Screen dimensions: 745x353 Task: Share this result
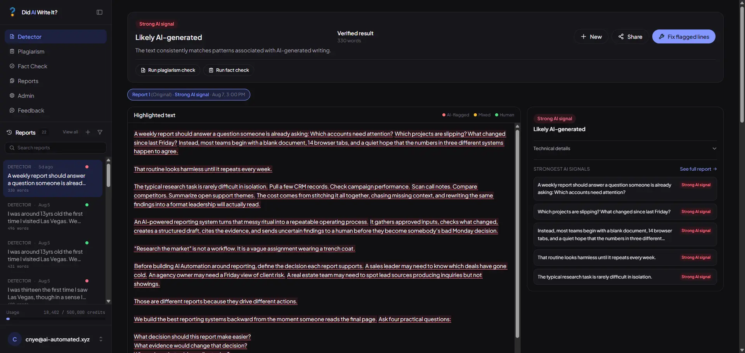coord(630,36)
